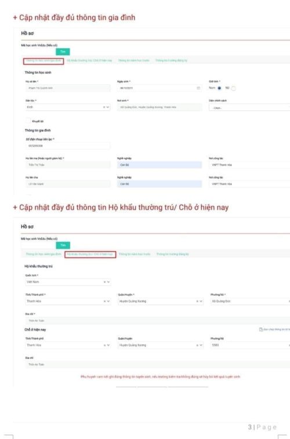Tick the Khuyết tật checkbox
Image resolution: width=290 pixels, height=439 pixels.
28,121
